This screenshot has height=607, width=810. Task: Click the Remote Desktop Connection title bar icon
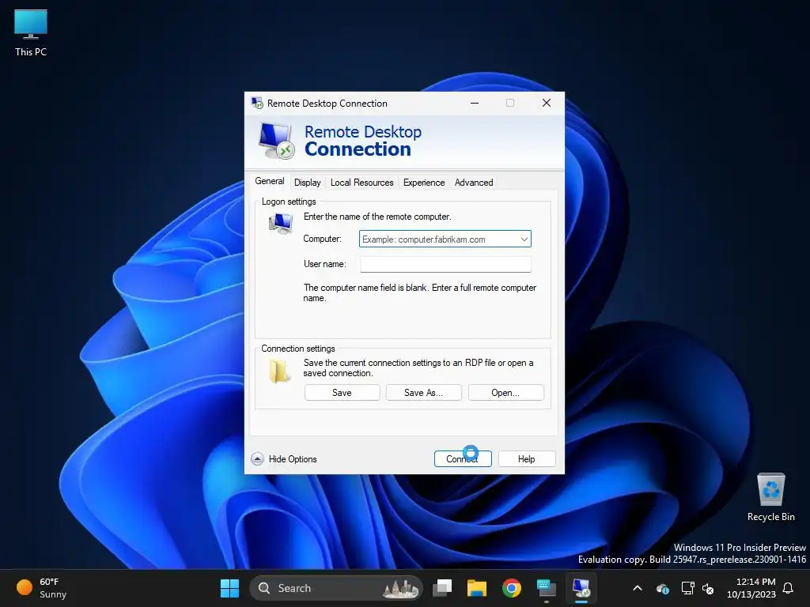click(257, 103)
